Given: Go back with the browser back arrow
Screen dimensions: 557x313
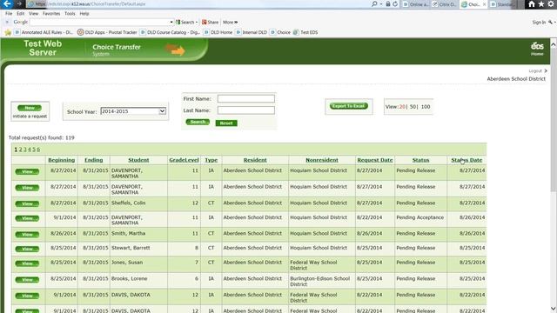Looking at the screenshot, I should pos(7,3).
